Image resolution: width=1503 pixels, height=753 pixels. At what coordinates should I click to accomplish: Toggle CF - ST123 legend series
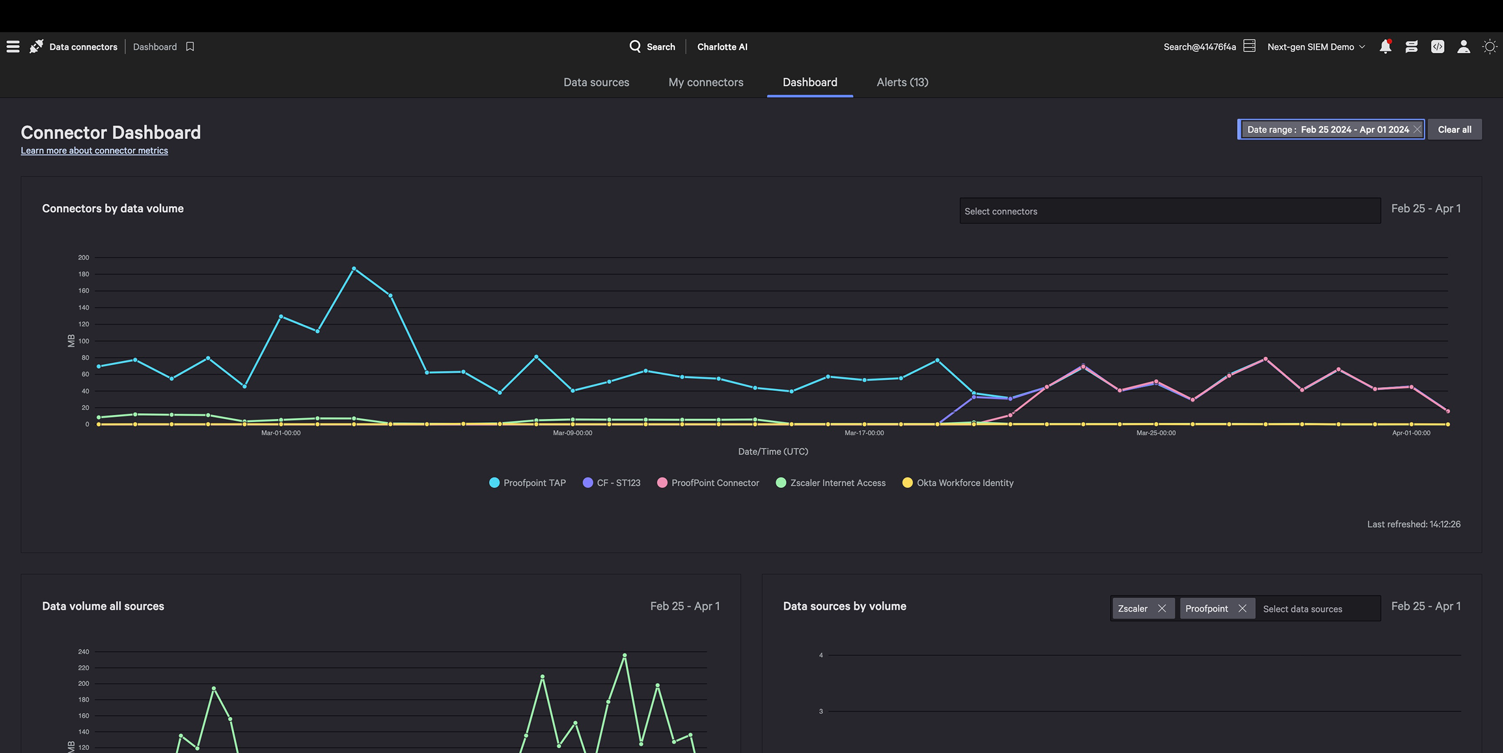tap(611, 483)
